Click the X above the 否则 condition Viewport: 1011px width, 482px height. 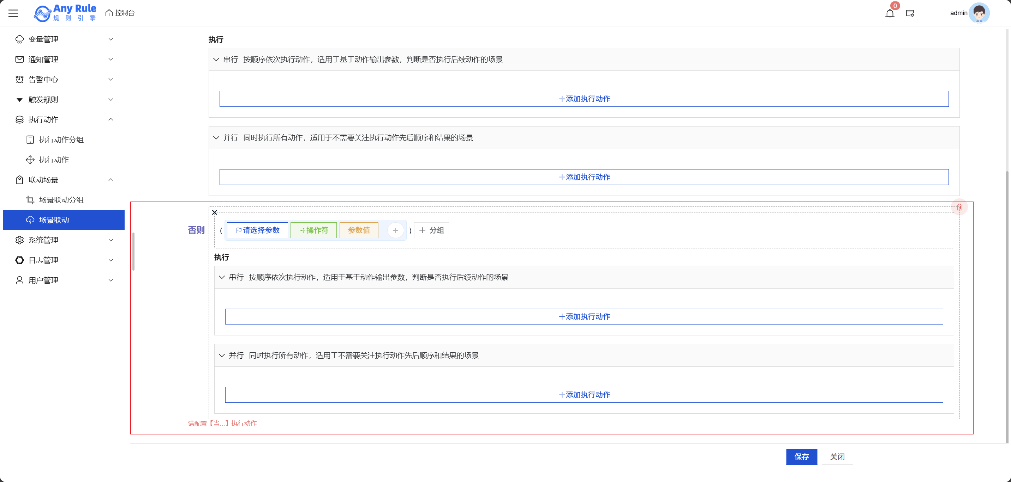pos(214,212)
